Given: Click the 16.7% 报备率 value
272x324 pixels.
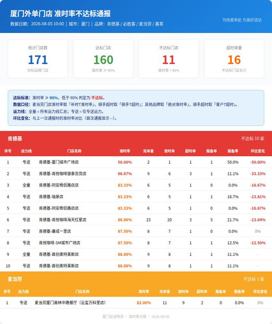Looking at the screenshot, I should [x=233, y=197].
